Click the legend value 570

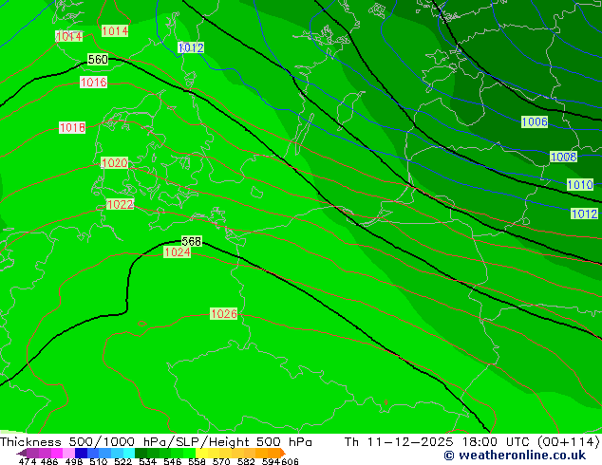point(221,461)
